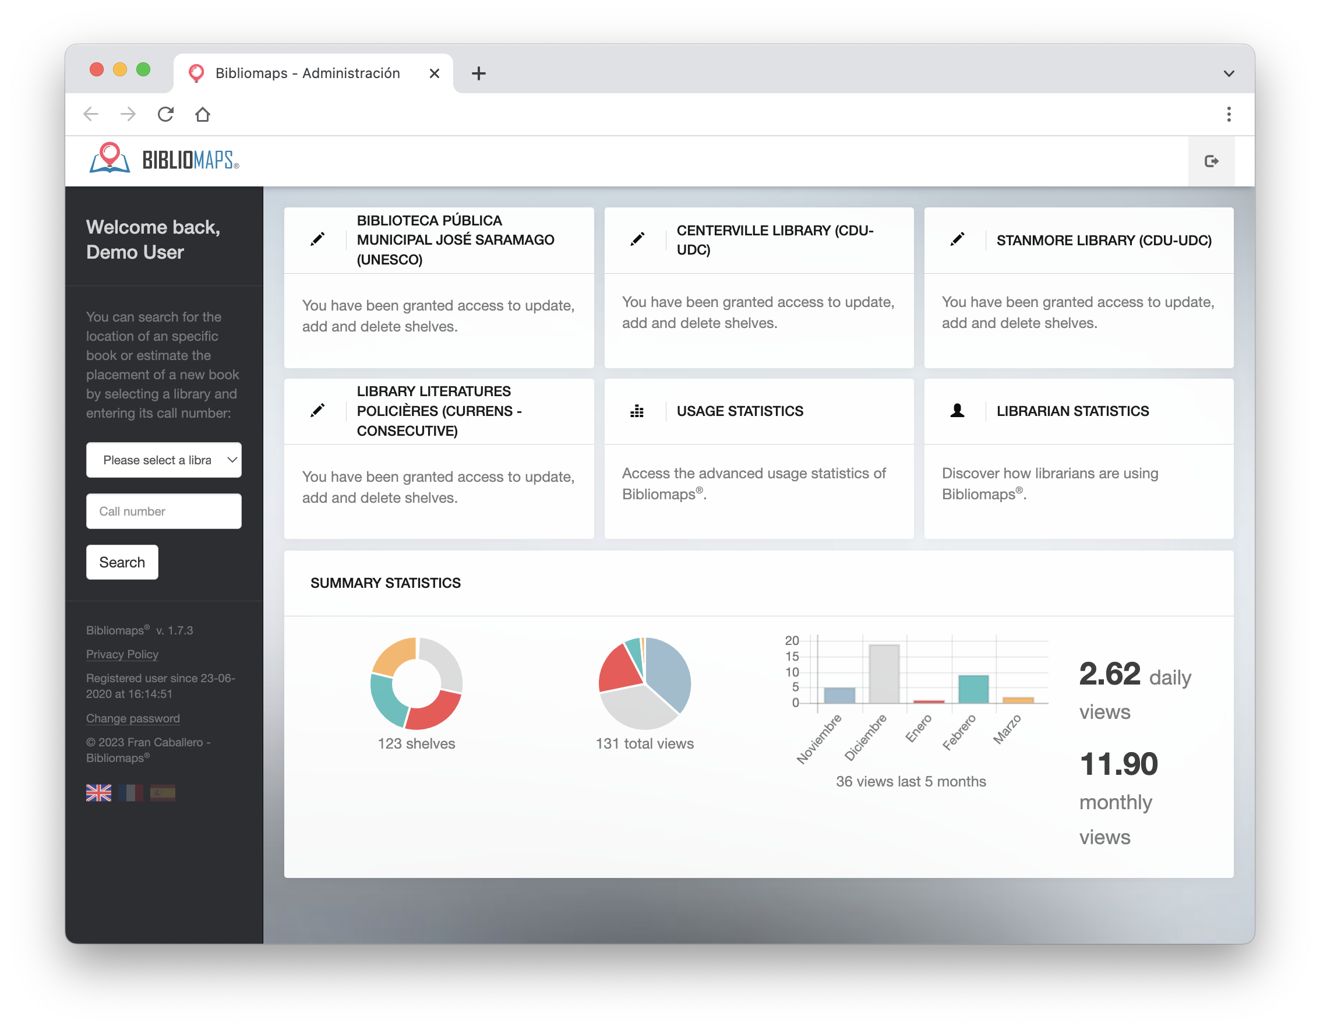Click the logout icon in header
Screen dimensions: 1320x1030
[x=1210, y=161]
